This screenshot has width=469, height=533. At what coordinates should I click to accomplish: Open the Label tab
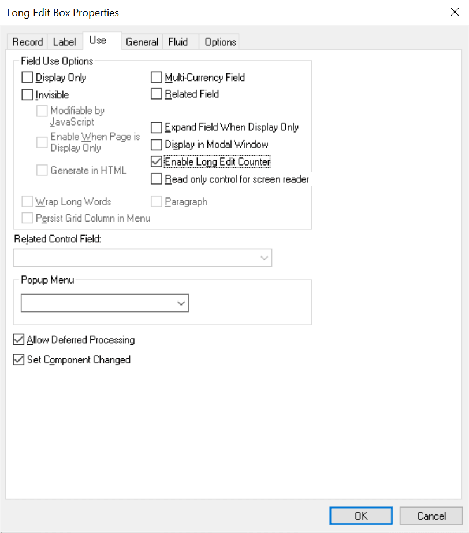(x=64, y=41)
